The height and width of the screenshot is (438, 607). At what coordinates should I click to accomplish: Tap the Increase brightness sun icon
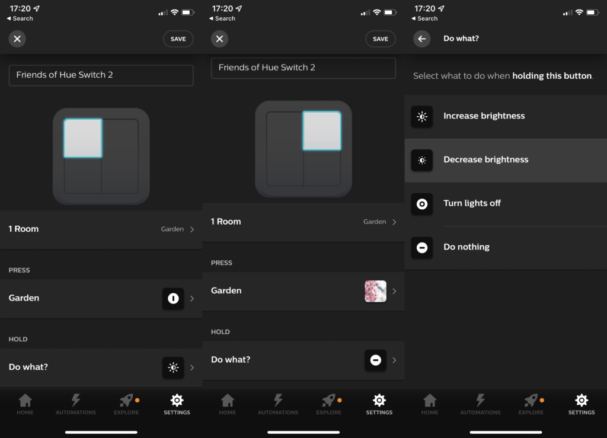tap(422, 117)
